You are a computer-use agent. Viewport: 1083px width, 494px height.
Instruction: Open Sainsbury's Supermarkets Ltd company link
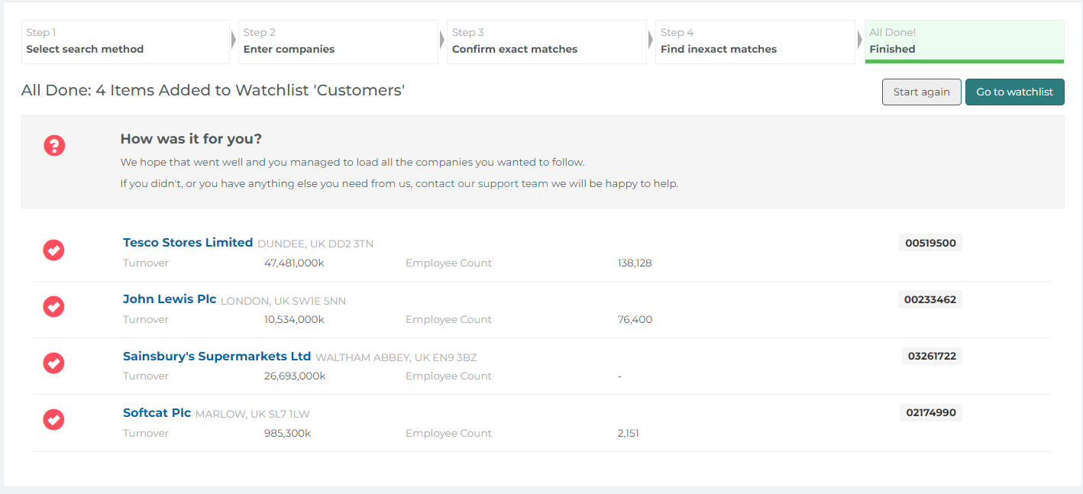[217, 356]
